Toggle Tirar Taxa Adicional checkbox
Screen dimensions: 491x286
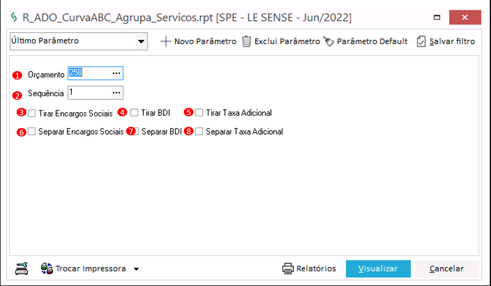coord(199,113)
